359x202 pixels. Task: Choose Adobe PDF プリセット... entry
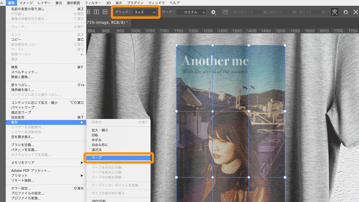[46, 171]
